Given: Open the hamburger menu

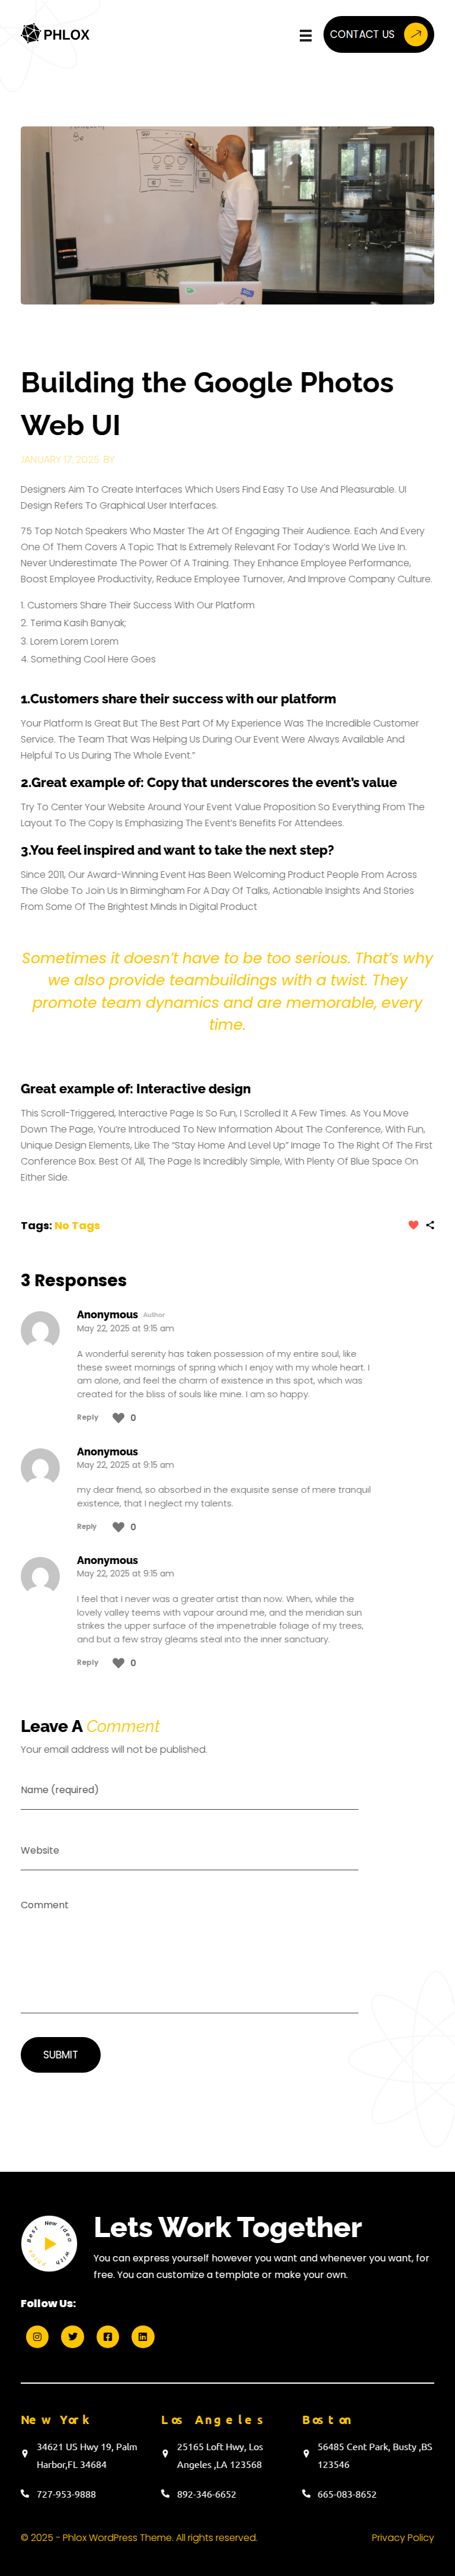Looking at the screenshot, I should [305, 35].
